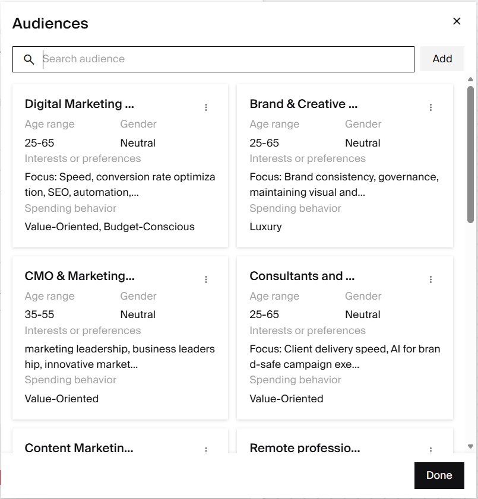Open options menu for Consultants audience card
This screenshot has height=499, width=478.
click(x=431, y=279)
